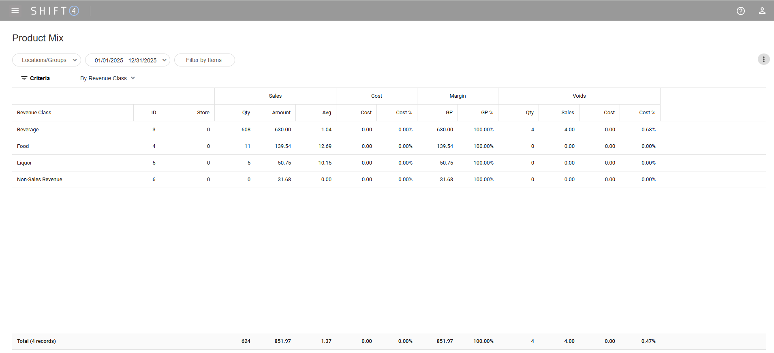Viewport: 774px width, 353px height.
Task: Click the GP % column header
Action: [x=487, y=113]
